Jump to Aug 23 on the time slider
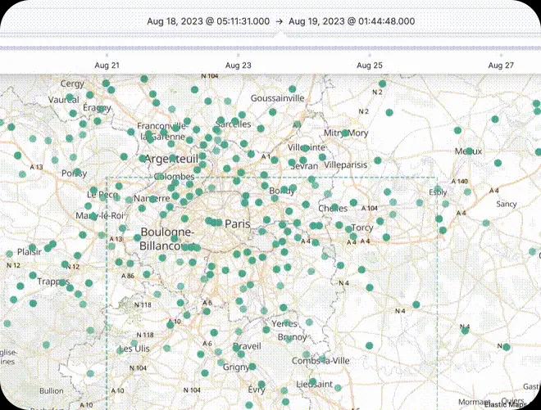This screenshot has width=541, height=410. pyautogui.click(x=239, y=65)
